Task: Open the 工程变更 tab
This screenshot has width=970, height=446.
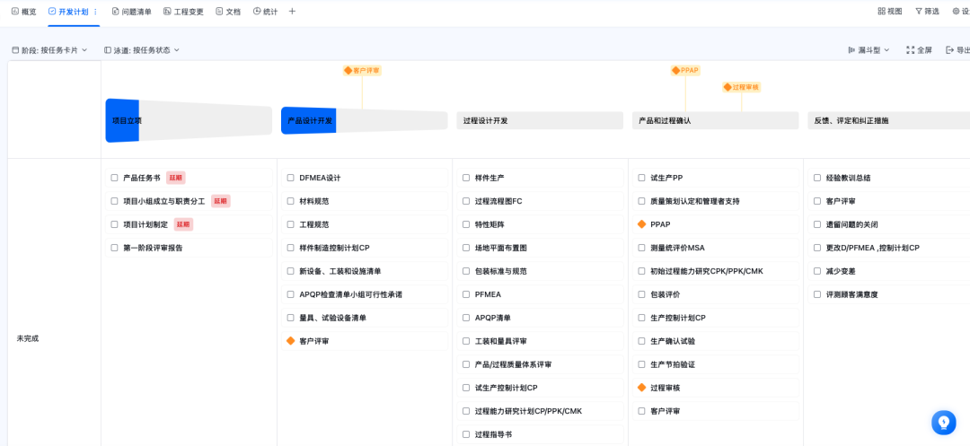Action: [x=183, y=12]
